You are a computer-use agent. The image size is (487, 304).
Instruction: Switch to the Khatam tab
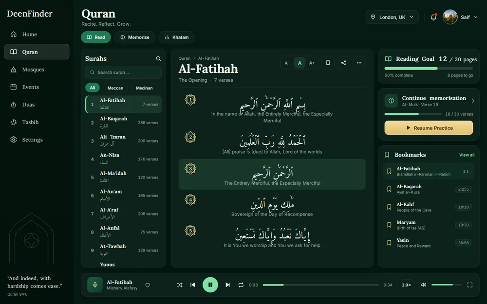click(176, 37)
